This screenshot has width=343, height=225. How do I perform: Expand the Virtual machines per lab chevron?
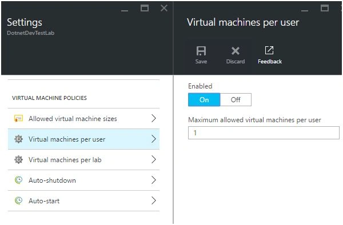(x=154, y=159)
